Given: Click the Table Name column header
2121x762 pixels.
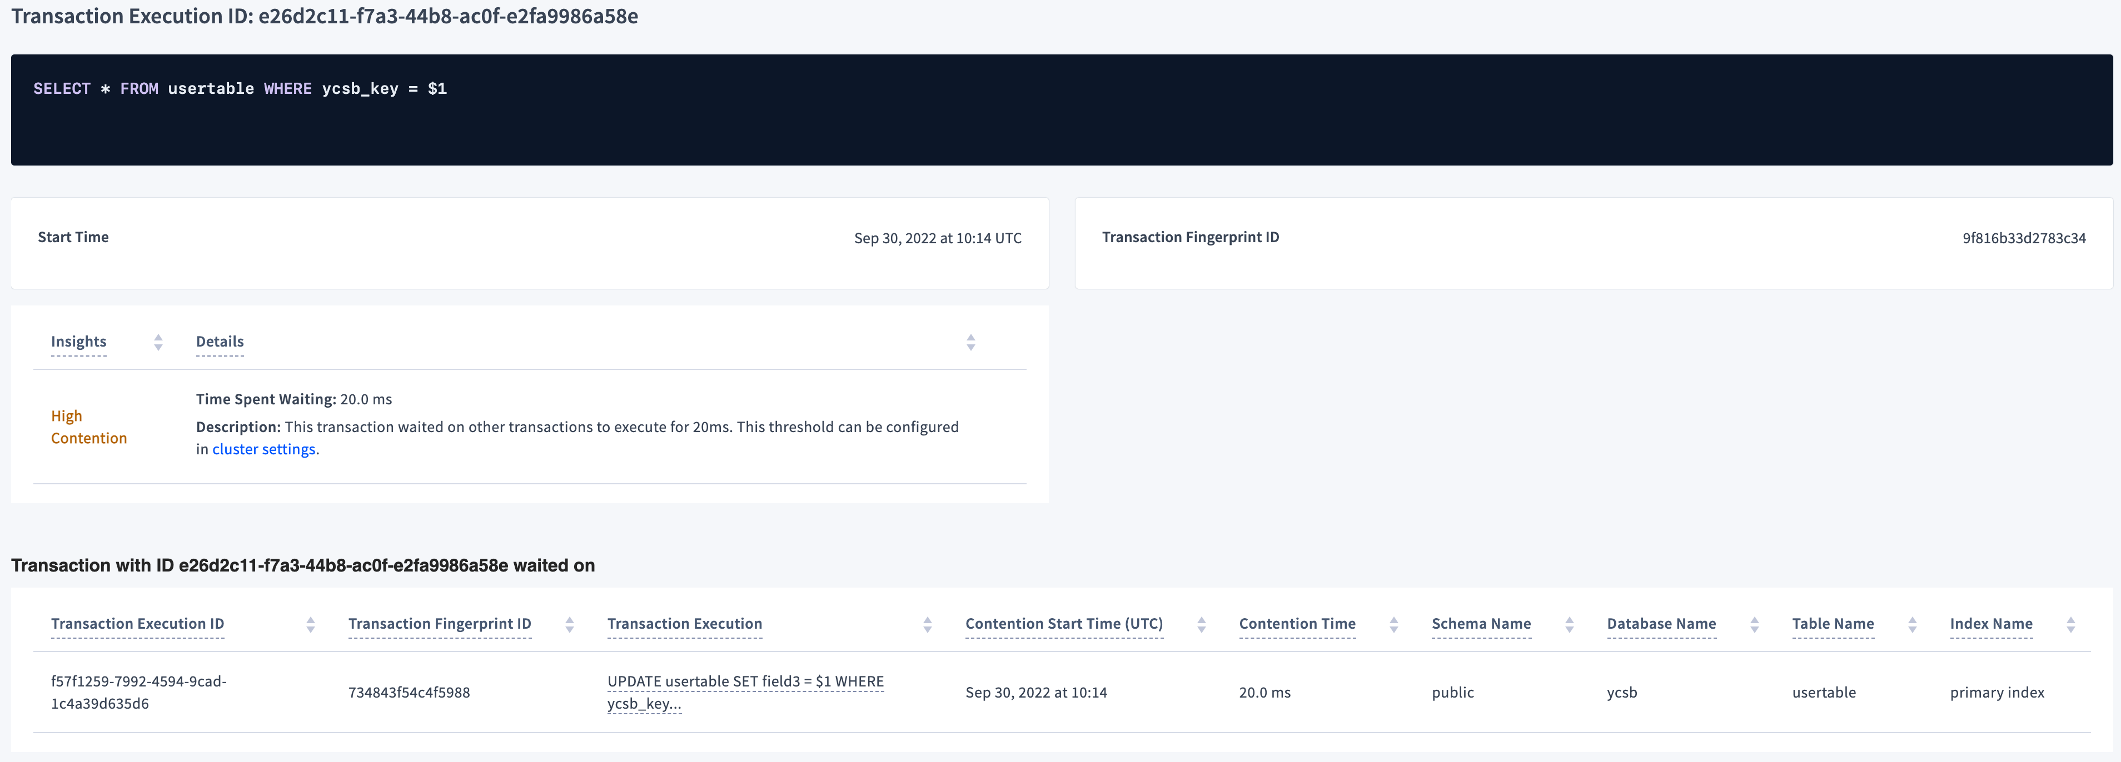Looking at the screenshot, I should 1833,624.
